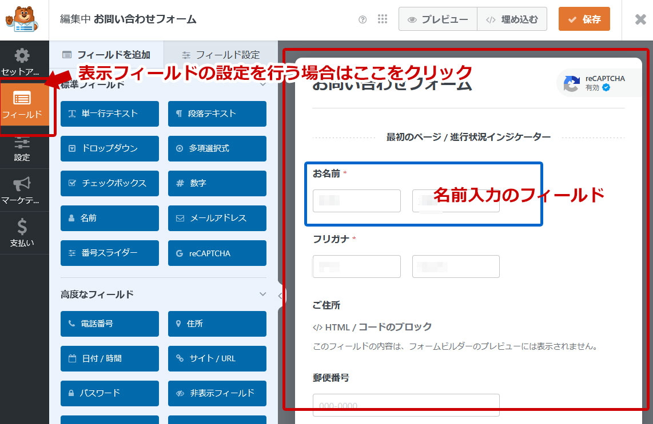Viewport: 653px width, 424px height.
Task: Close the form builder with X
Action: point(640,19)
